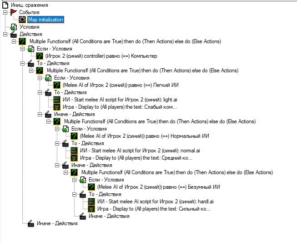Collapse the first Multiple Functions If block
The width and height of the screenshot is (297, 242).
tap(14, 41)
